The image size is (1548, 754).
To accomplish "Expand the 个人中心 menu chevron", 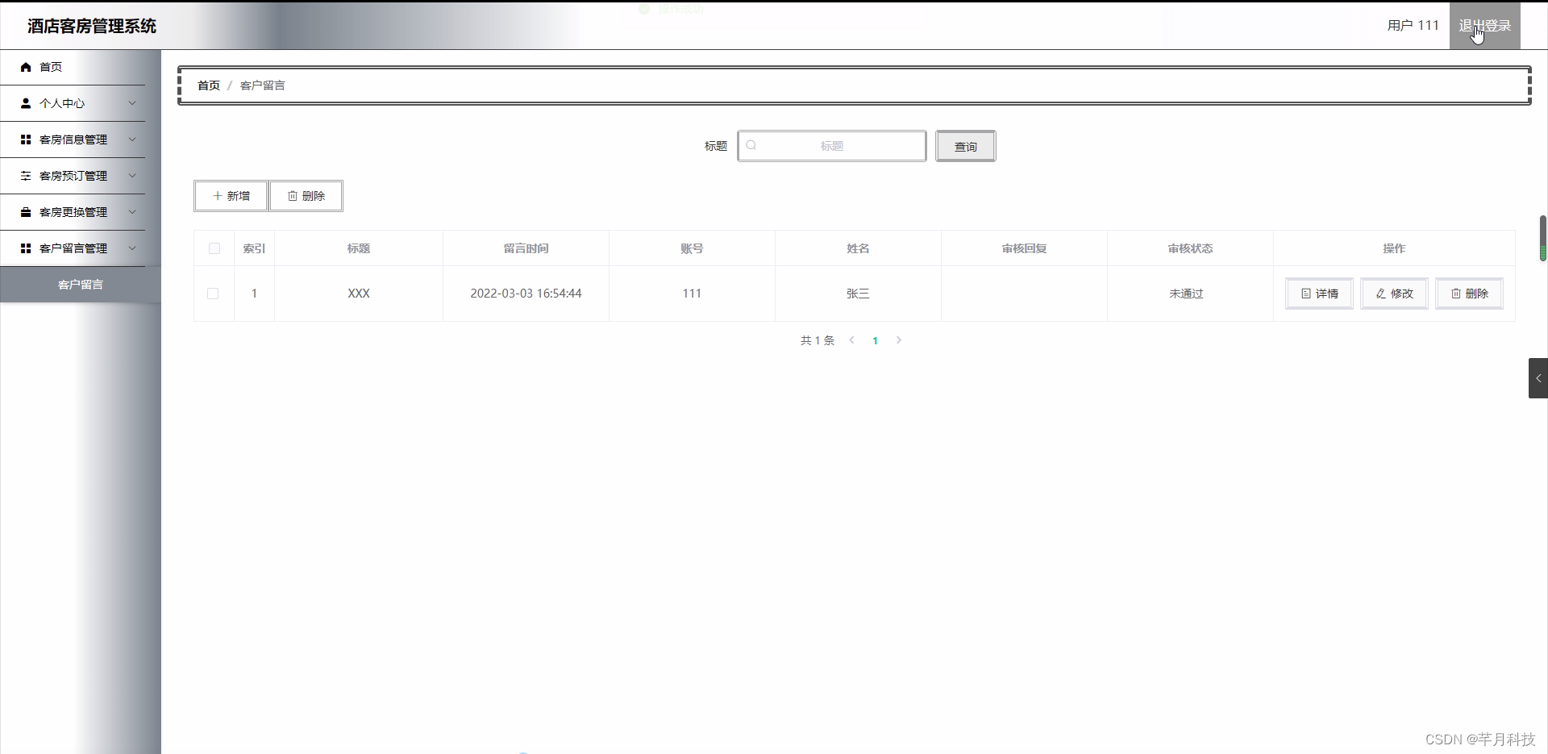I will pyautogui.click(x=132, y=103).
